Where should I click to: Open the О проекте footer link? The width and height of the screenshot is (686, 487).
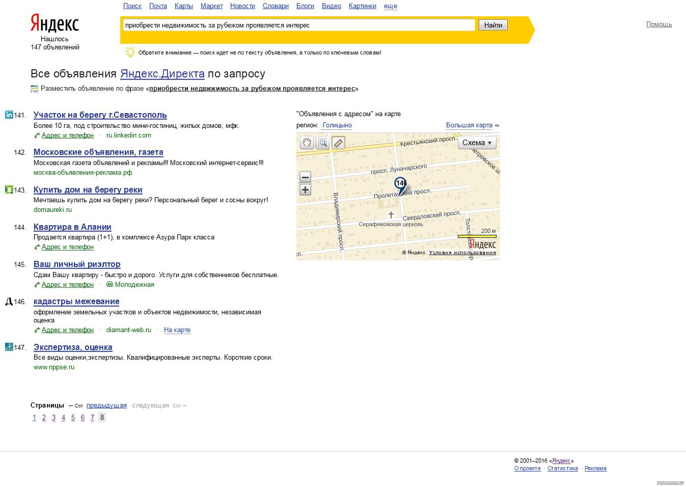(528, 469)
